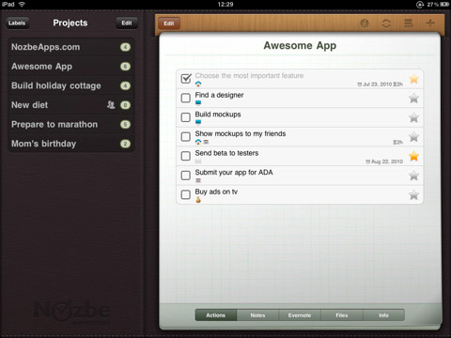Viewport: 451px width, 338px height.
Task: Unstar 'Choose the most important feature' task
Action: pyautogui.click(x=413, y=79)
